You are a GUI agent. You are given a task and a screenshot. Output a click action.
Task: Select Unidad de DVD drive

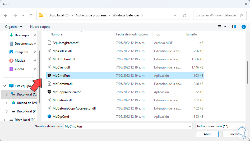click(x=27, y=103)
